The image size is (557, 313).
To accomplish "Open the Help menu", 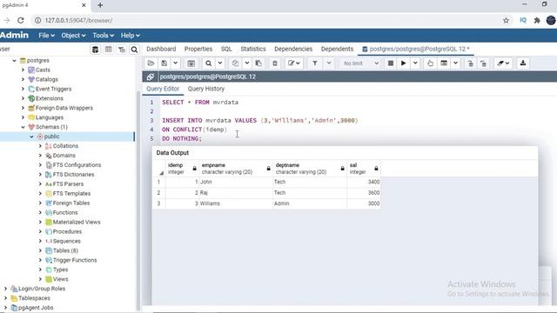I will (x=130, y=36).
